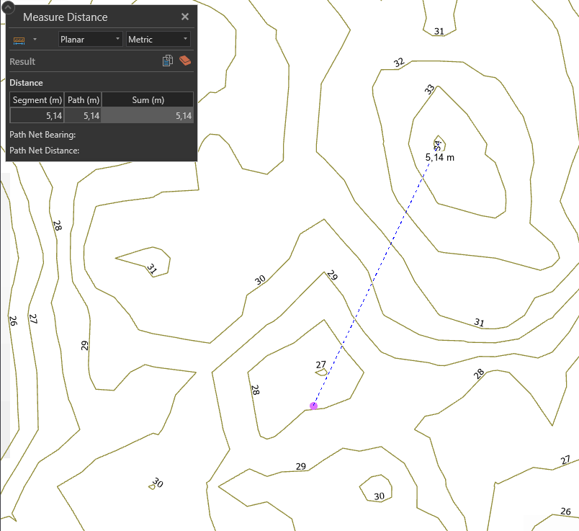Screen dimensions: 579x531
Task: Open the Planar measurement mode dropdown
Action: coord(90,39)
